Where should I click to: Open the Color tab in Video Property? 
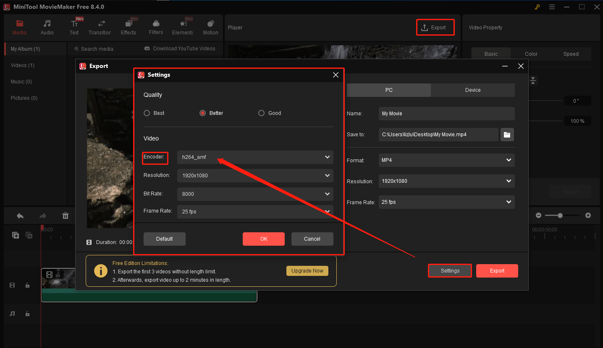[x=530, y=54]
